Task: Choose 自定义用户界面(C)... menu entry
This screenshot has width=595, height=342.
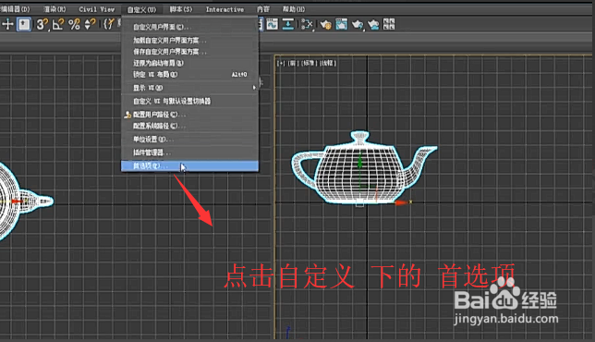Action: pyautogui.click(x=189, y=27)
